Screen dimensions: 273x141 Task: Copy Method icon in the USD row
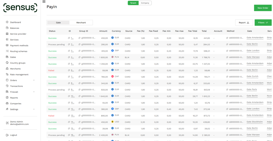(227, 122)
